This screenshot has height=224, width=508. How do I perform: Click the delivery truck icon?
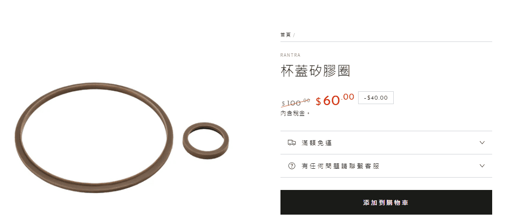pos(291,143)
